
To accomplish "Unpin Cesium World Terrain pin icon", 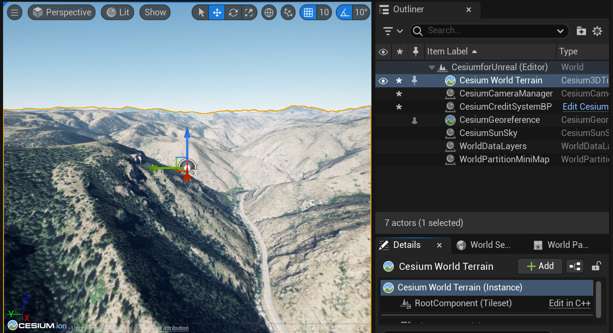I will click(414, 80).
